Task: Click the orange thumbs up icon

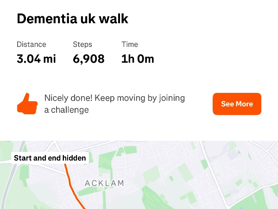Action: [x=27, y=104]
